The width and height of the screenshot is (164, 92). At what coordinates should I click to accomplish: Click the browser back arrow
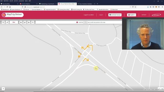2,7
